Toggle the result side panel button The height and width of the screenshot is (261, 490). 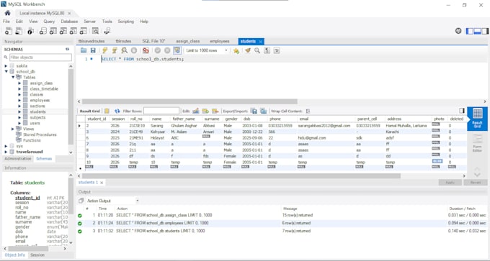[462, 111]
